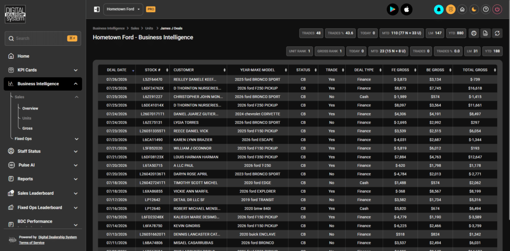Expand KPI Cards chevron
Image resolution: width=510 pixels, height=251 pixels.
(76, 70)
